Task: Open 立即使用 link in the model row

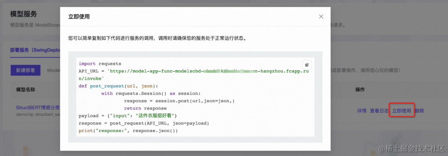Action: click(402, 111)
